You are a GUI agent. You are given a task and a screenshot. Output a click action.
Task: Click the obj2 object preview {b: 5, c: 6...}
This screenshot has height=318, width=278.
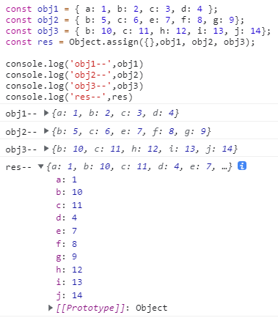131,131
